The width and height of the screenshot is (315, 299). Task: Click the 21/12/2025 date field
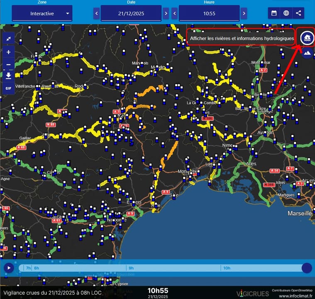click(131, 13)
